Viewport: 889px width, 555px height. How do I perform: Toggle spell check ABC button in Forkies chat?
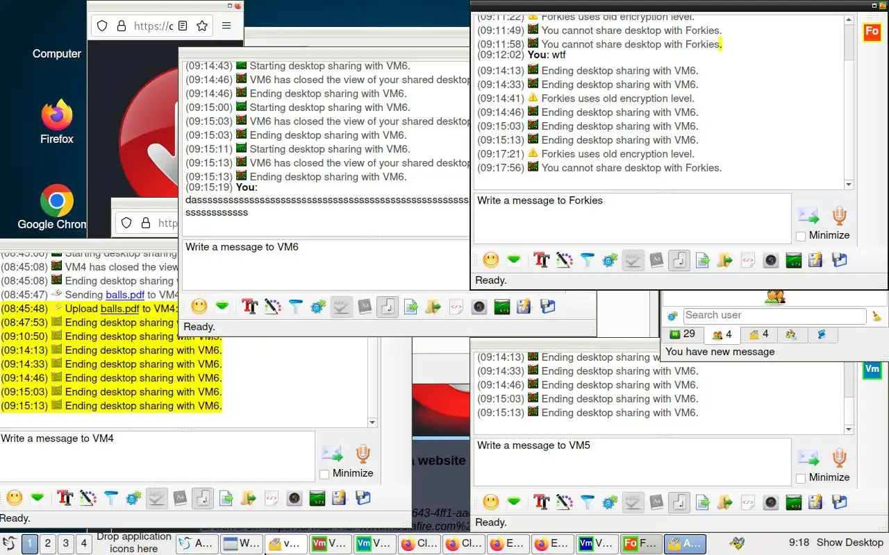[x=633, y=260]
